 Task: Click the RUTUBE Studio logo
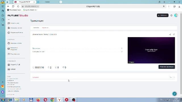tap(18, 15)
